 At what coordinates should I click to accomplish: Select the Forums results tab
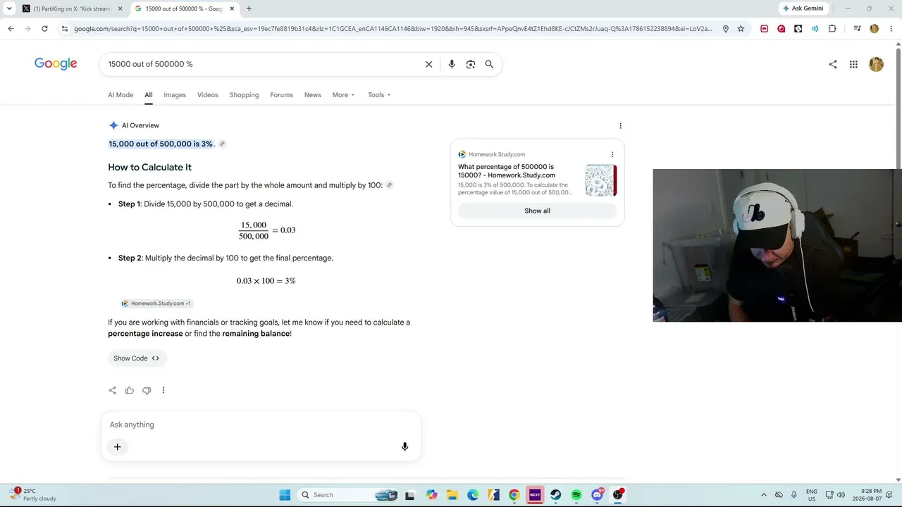(x=281, y=95)
